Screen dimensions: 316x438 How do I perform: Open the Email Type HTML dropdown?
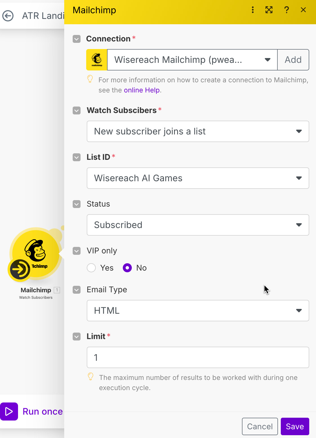(198, 311)
